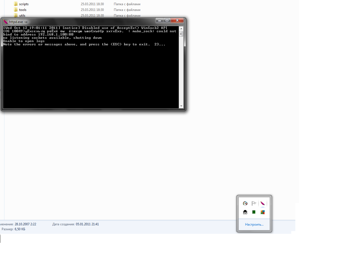This screenshot has width=351, height=280.
Task: Click the scripts folder icon
Action: [x=16, y=4]
